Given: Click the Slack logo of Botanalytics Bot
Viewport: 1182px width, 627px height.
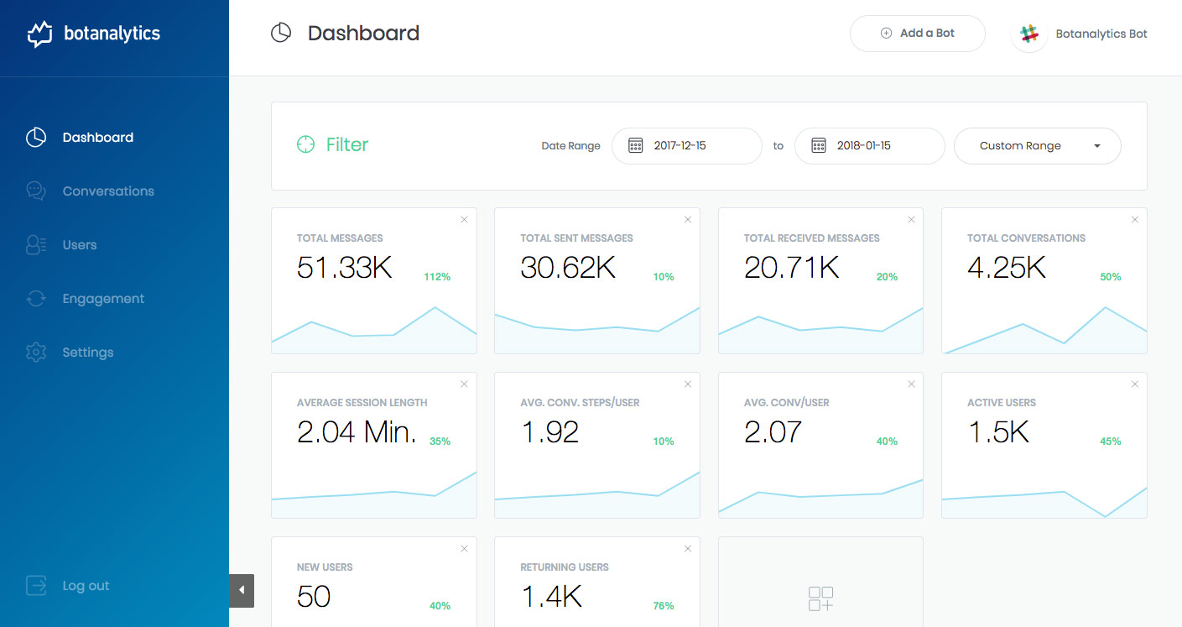Looking at the screenshot, I should tap(1029, 34).
